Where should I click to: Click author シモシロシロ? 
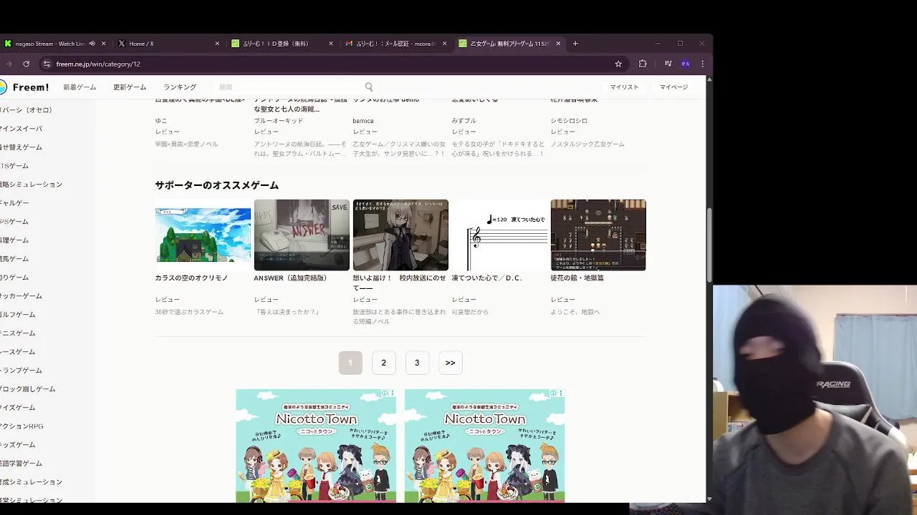(x=569, y=121)
